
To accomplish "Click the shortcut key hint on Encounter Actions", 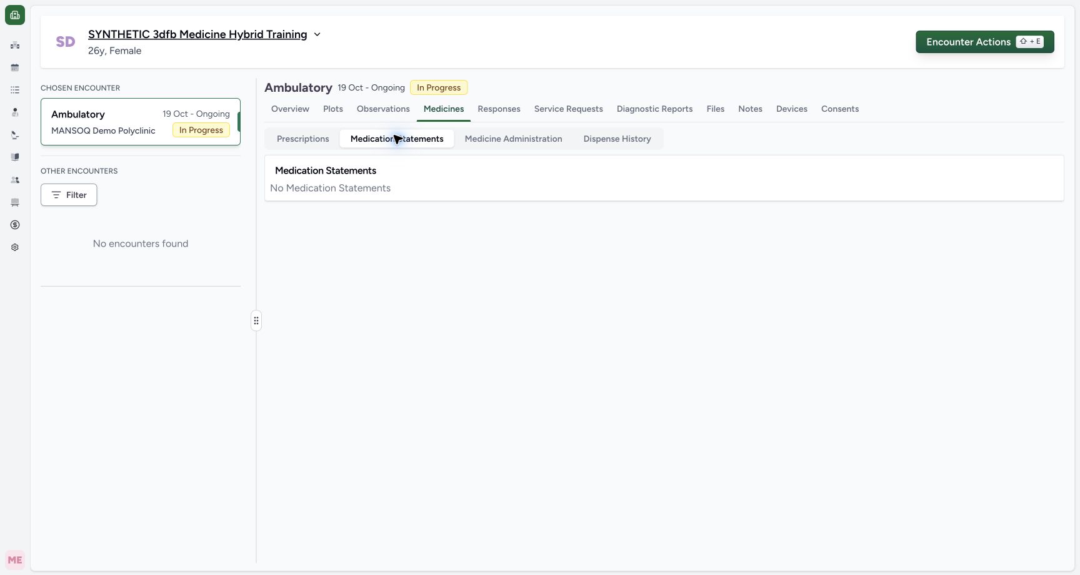I will (1030, 42).
